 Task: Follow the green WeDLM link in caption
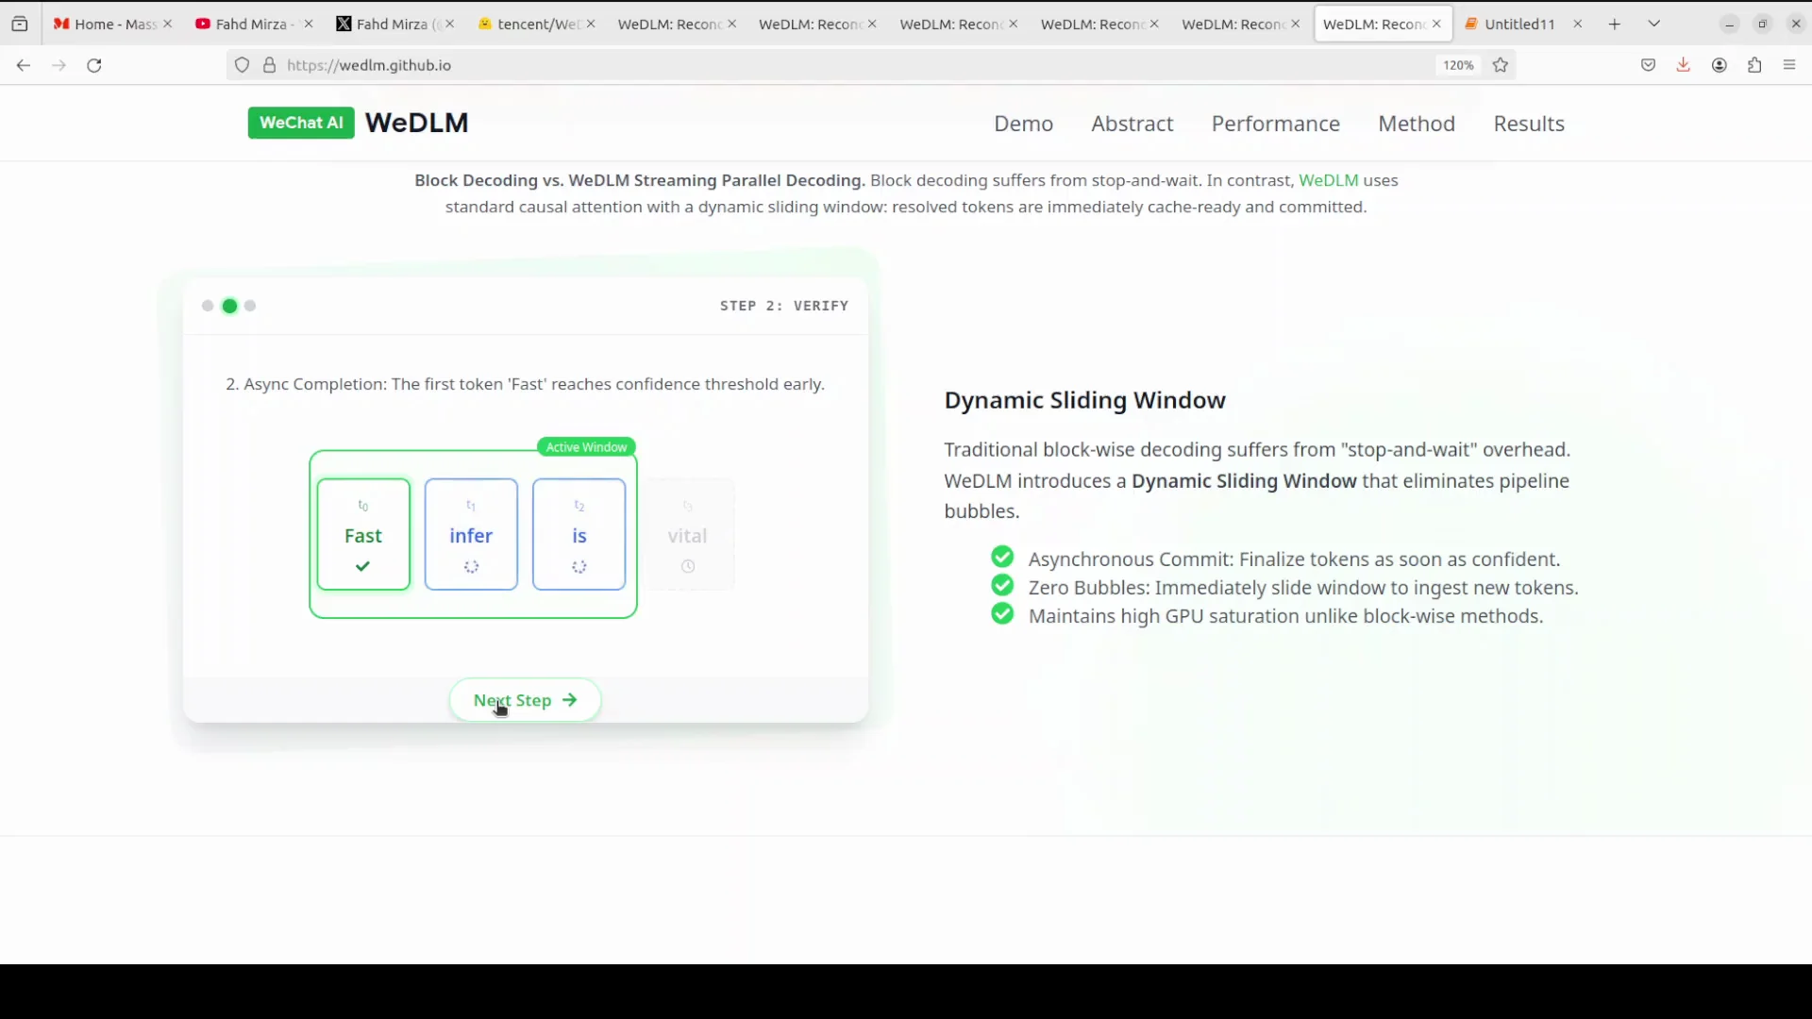point(1328,180)
